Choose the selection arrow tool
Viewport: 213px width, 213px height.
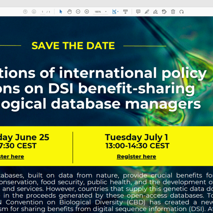tap(61, 12)
